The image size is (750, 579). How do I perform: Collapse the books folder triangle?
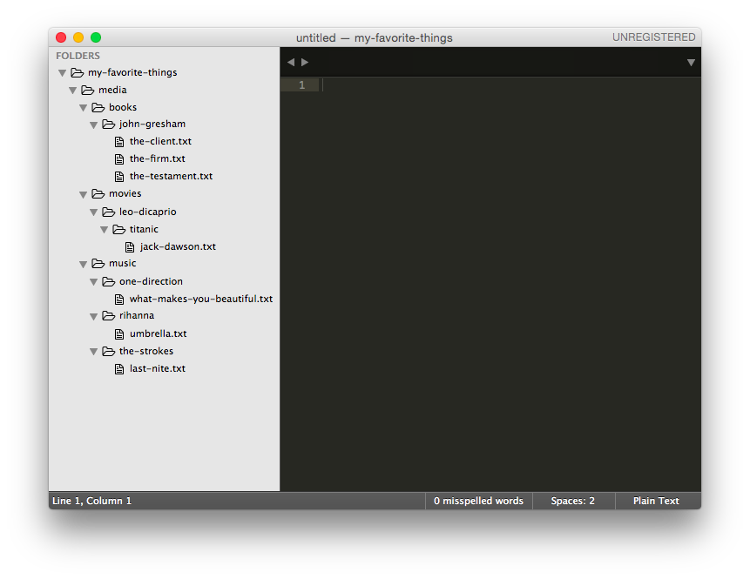84,107
